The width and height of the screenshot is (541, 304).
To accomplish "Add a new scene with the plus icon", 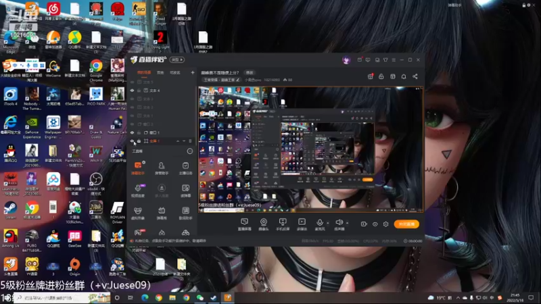I will pos(193,72).
